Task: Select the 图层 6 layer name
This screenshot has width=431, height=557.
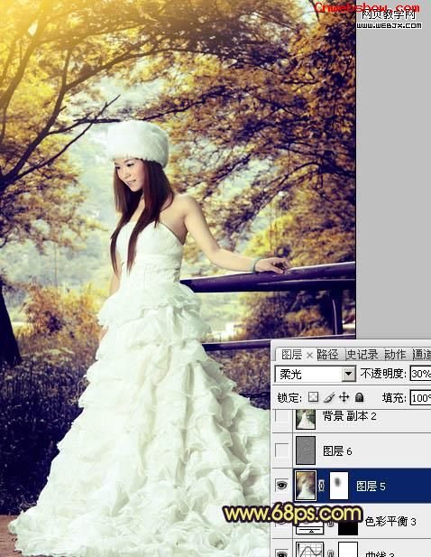Action: (x=337, y=451)
